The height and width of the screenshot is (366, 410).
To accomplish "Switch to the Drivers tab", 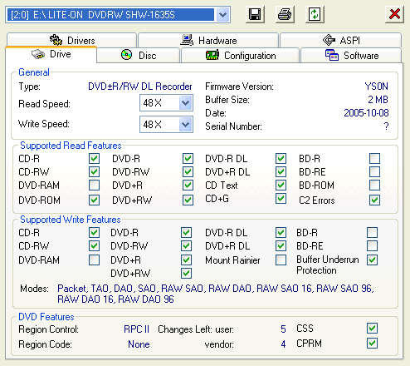I will (71, 41).
